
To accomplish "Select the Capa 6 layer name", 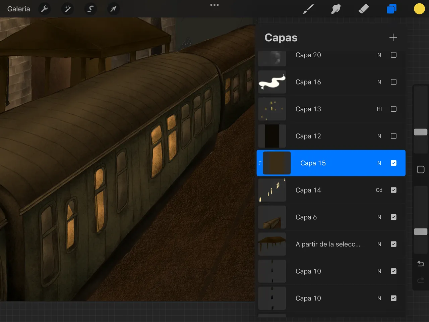I will [x=306, y=217].
